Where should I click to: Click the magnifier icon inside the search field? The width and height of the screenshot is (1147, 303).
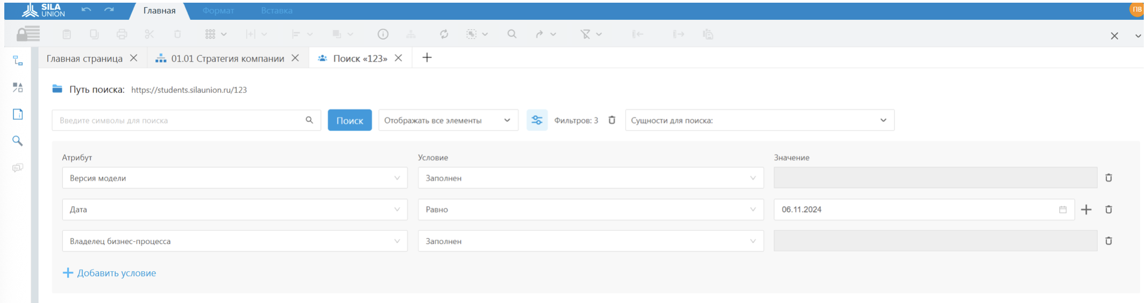pos(309,120)
